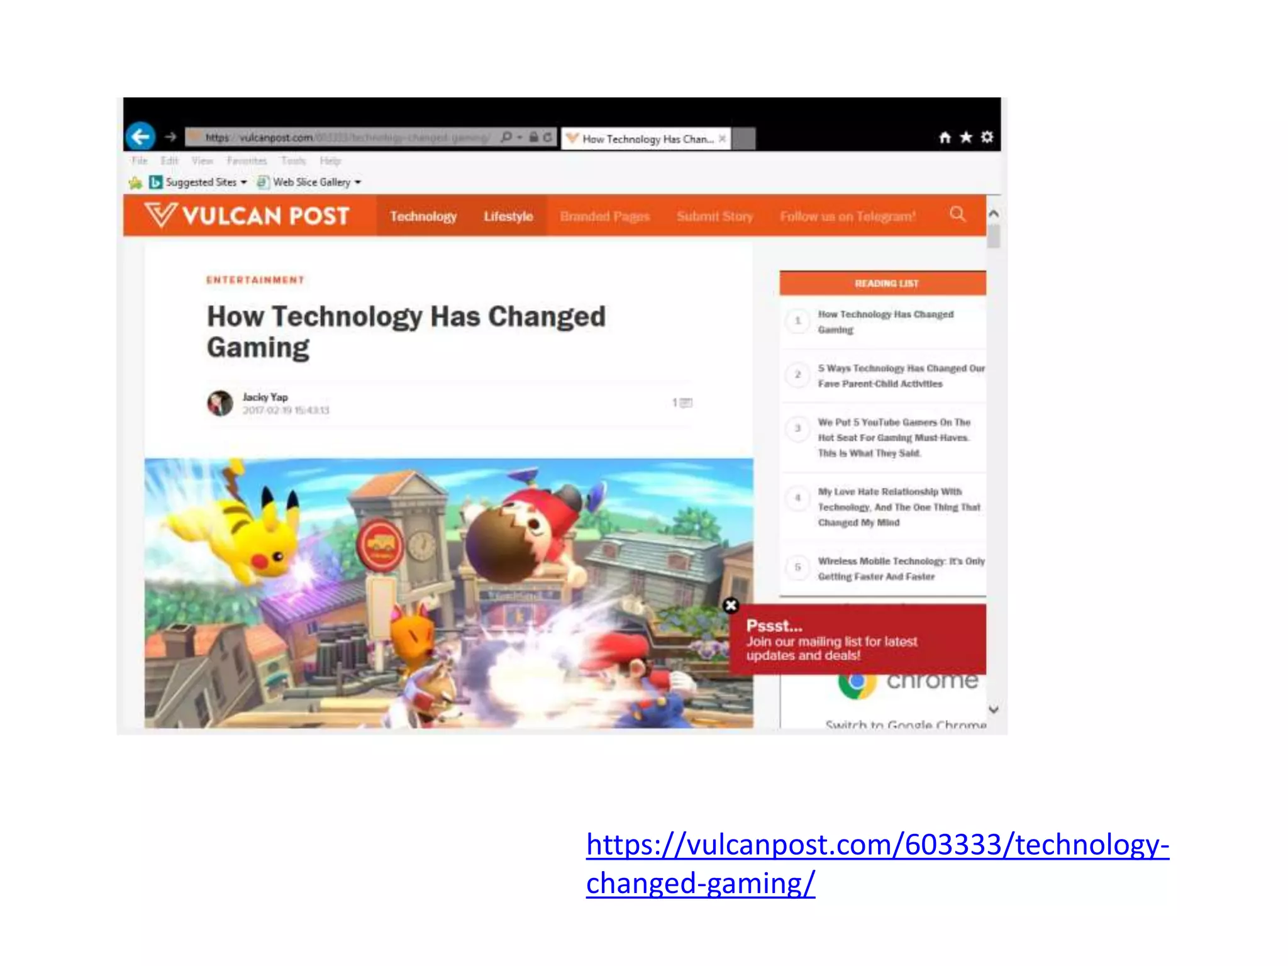Click the article headline How Technology Has Changed Gaming
1288x966 pixels.
click(x=406, y=331)
